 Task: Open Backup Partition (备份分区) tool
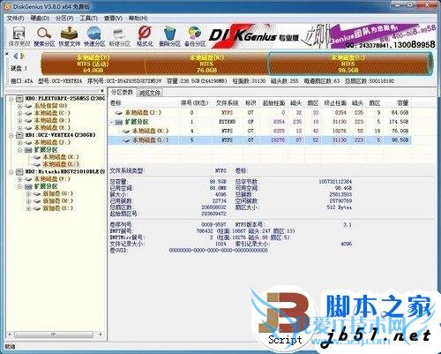coord(195,36)
